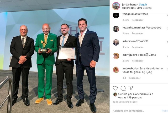Open bianchidaniela's small avatar near likes
Viewport: 168px width, 113px height.
click(115, 94)
